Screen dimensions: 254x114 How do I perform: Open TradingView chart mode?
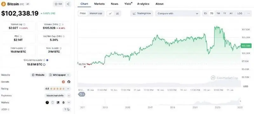pos(142,14)
